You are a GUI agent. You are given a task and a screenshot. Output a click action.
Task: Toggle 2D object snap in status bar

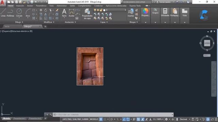click(x=128, y=119)
